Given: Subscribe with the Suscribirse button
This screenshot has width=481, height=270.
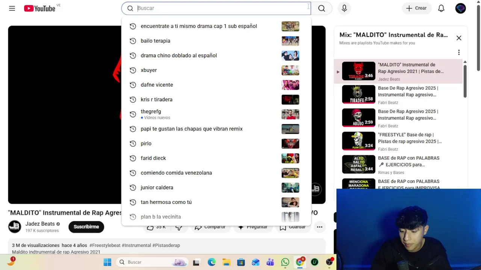Looking at the screenshot, I should click(86, 226).
